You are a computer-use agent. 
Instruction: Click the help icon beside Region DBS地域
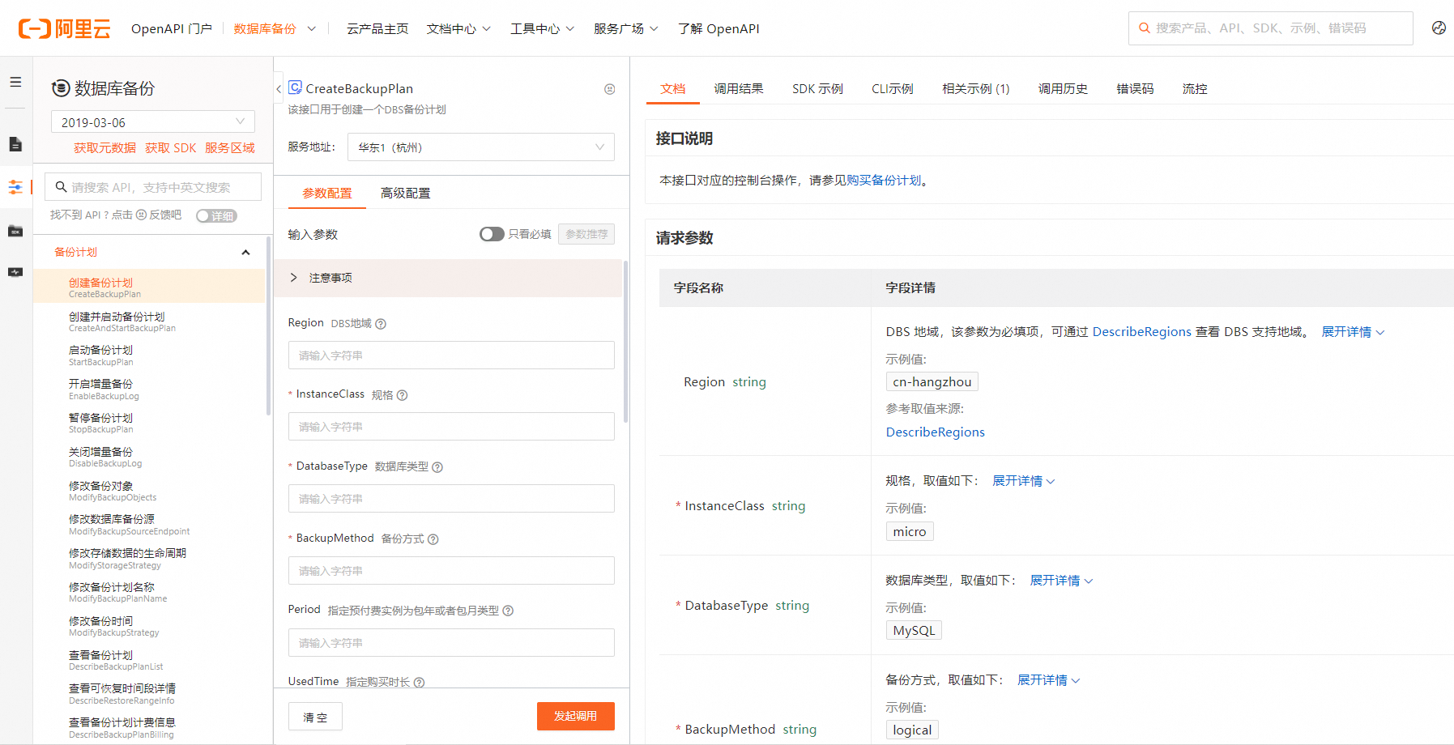click(381, 324)
